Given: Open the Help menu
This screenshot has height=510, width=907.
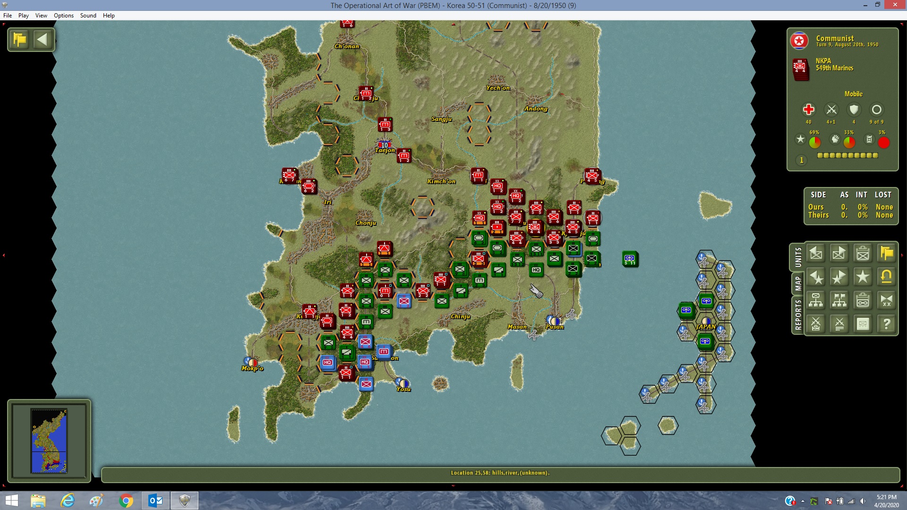Looking at the screenshot, I should (x=109, y=16).
